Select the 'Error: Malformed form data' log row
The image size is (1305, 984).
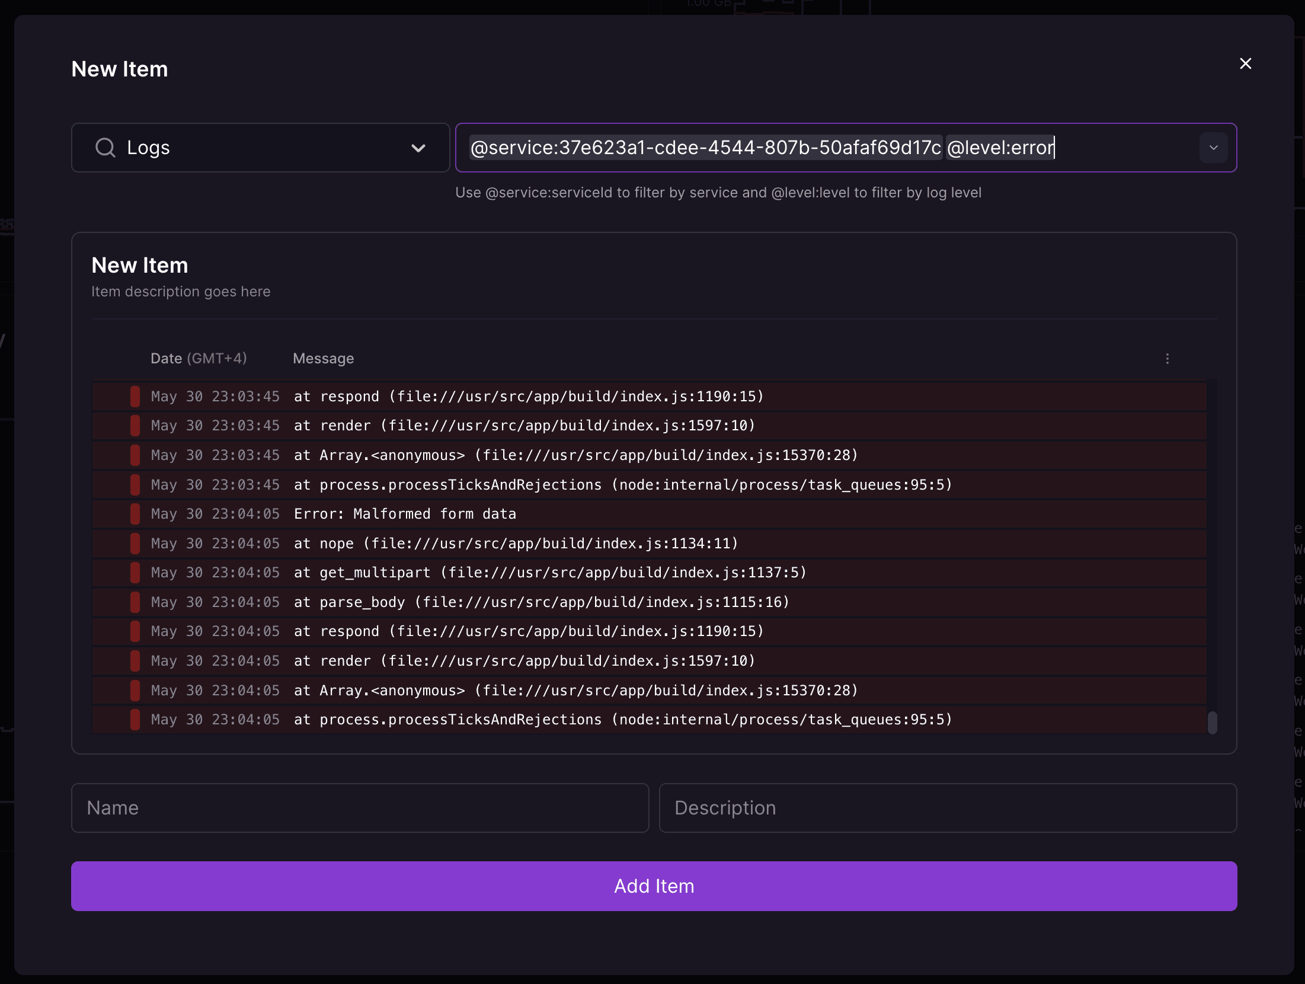click(x=649, y=514)
